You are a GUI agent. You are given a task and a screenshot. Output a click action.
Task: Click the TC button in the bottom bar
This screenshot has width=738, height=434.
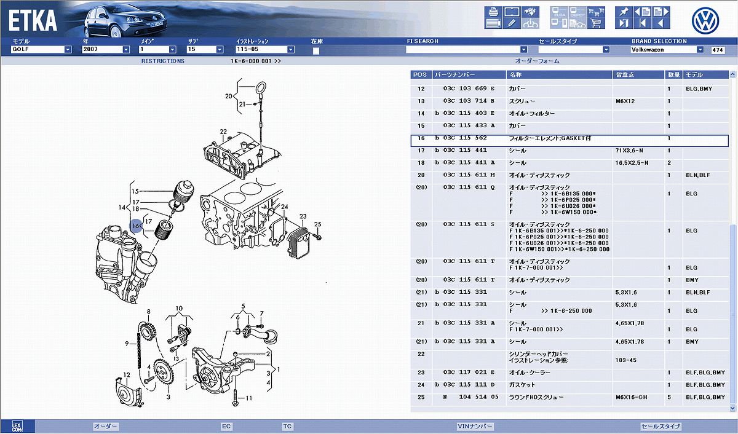pyautogui.click(x=288, y=426)
